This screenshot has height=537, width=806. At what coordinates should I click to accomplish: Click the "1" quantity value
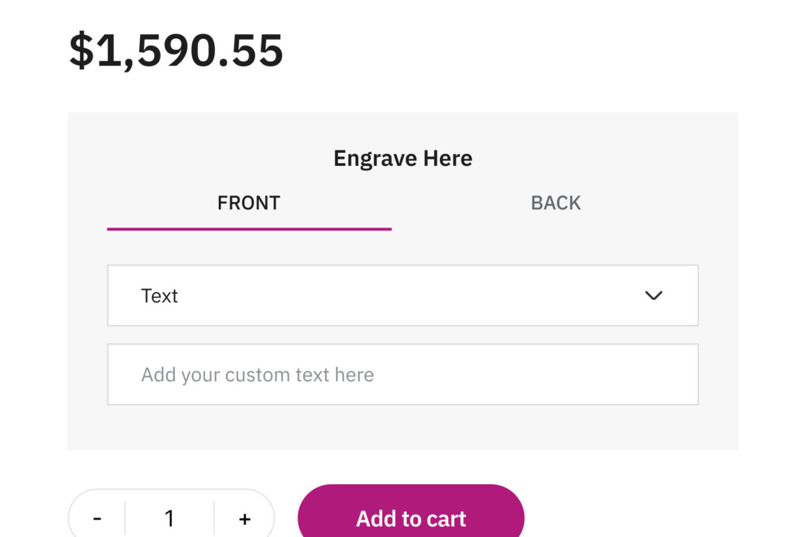169,518
